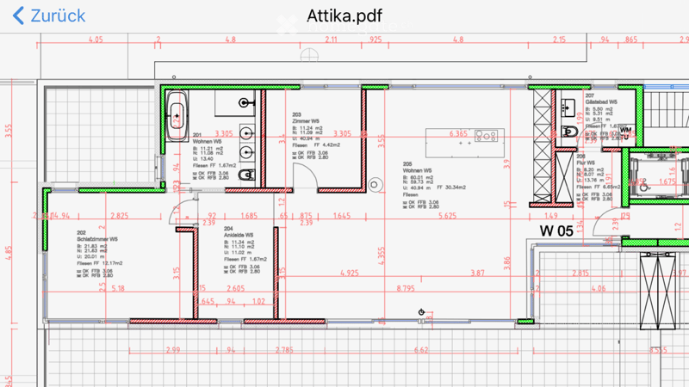This screenshot has height=387, width=689.
Task: Click the bathtub symbol in the plan
Action: tap(177, 116)
